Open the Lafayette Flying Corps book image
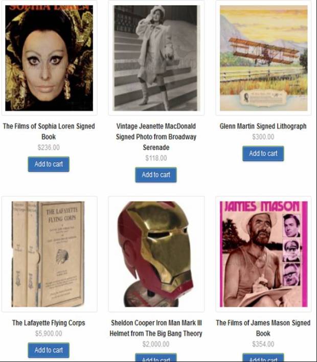The width and height of the screenshot is (317, 362). 49,254
